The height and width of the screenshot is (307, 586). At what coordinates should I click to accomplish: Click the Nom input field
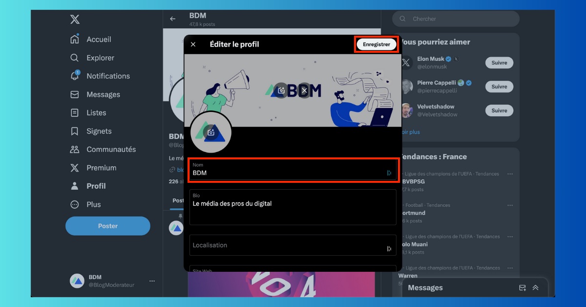click(x=293, y=170)
